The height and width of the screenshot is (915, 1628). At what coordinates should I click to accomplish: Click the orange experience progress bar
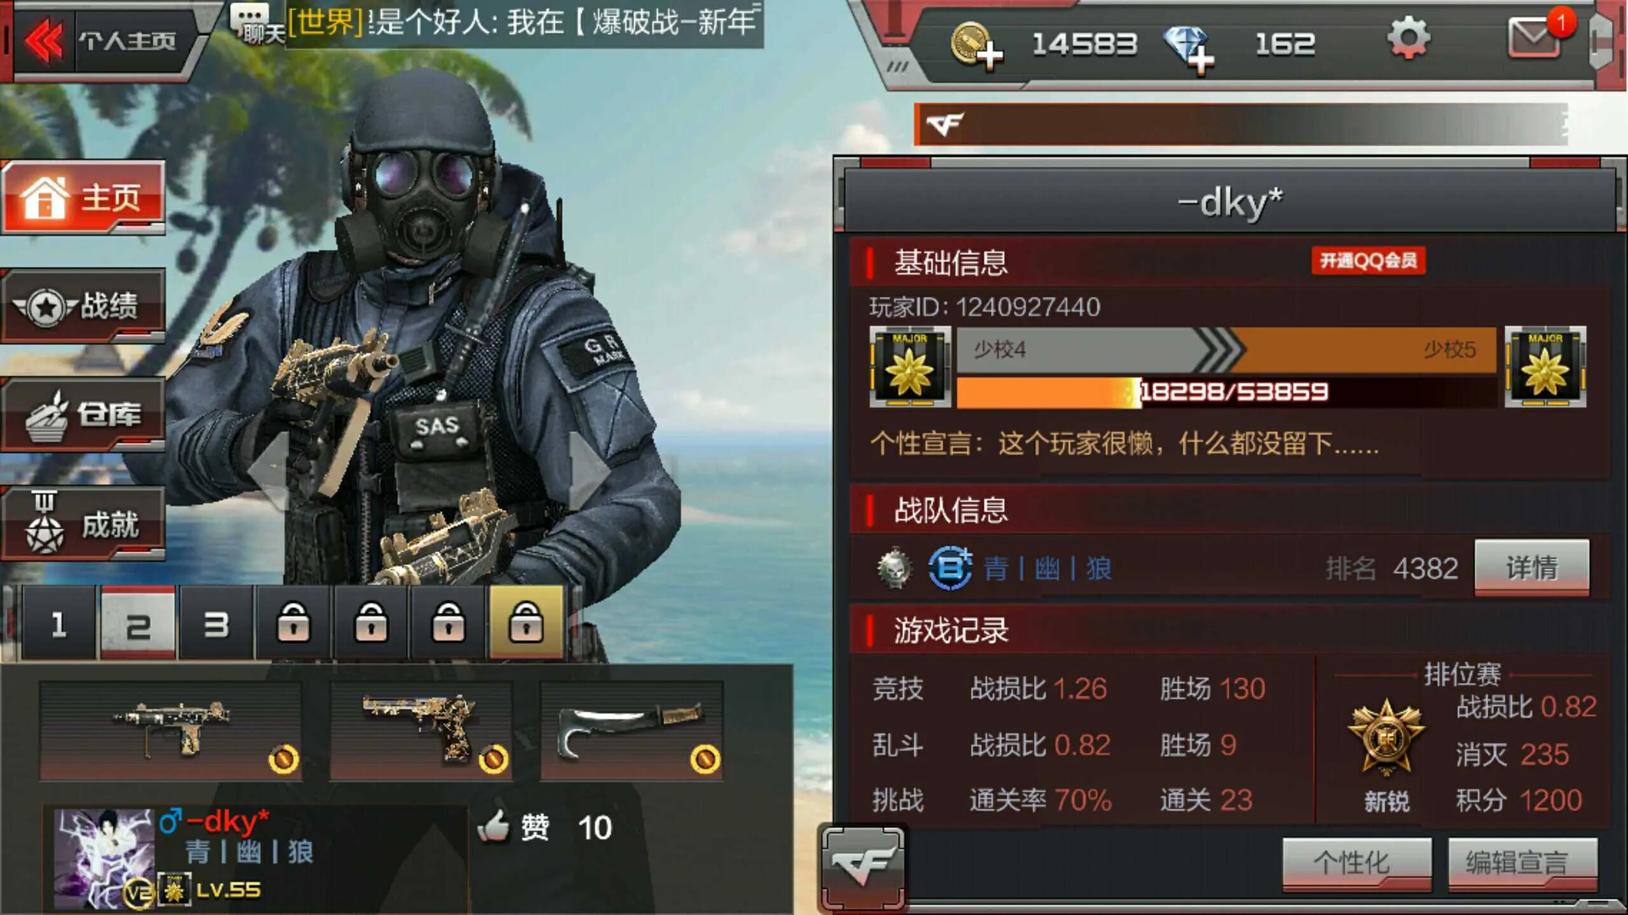point(1226,392)
